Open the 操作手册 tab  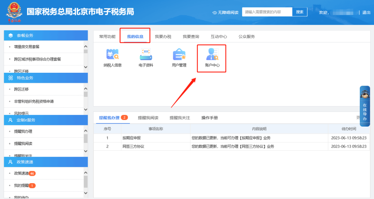click(x=210, y=118)
